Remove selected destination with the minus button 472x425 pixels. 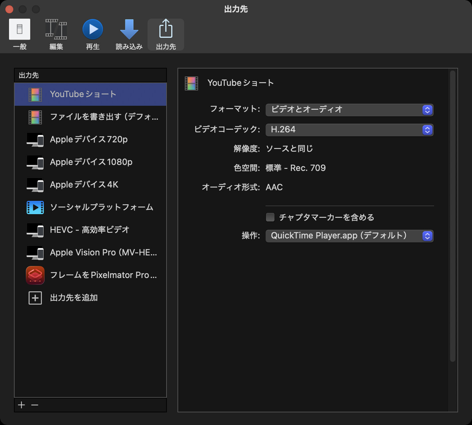click(x=35, y=405)
